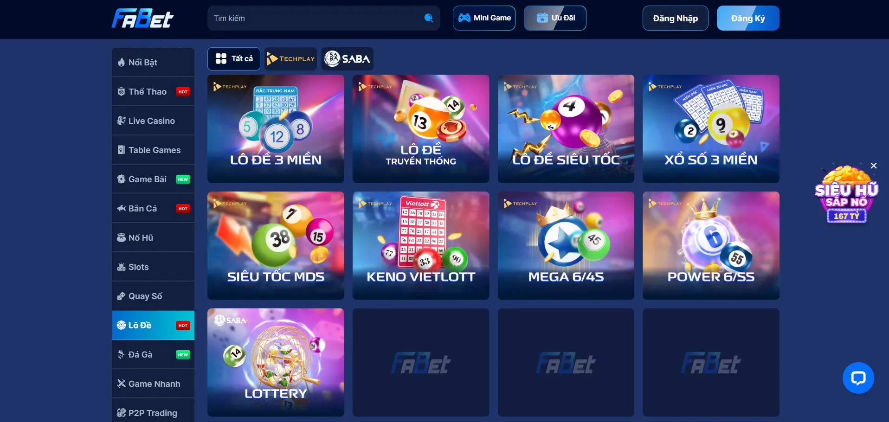Filter games by the TechPlay provider

click(290, 59)
